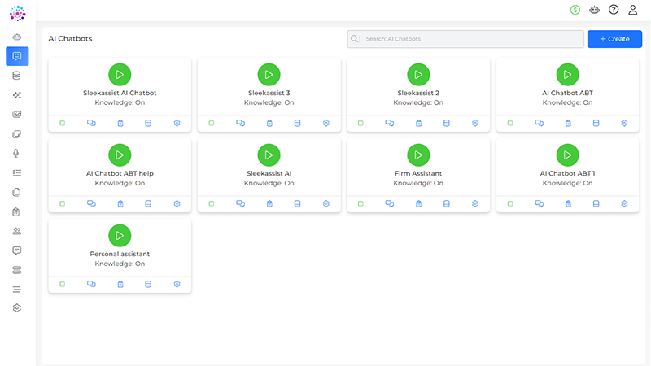The height and width of the screenshot is (366, 651).
Task: Click database icon on AI Chatbot ABT card
Action: point(596,124)
